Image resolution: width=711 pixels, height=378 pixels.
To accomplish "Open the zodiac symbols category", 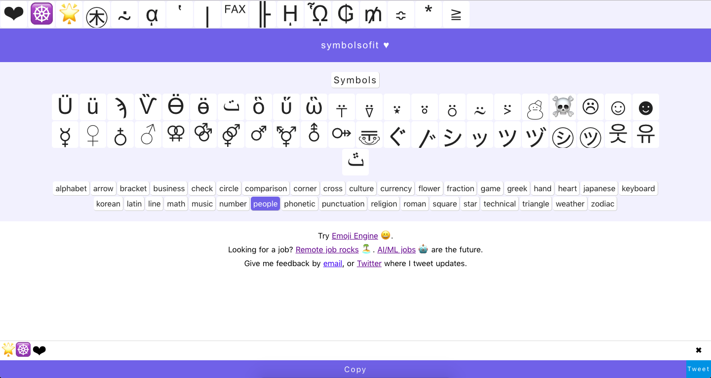I will click(x=602, y=204).
